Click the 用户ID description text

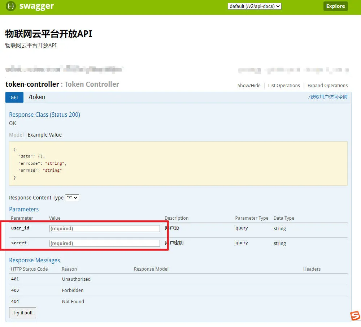[x=172, y=228]
